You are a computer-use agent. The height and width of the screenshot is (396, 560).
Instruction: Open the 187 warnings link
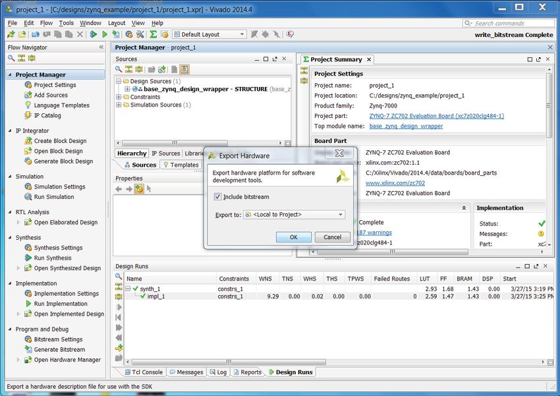(x=374, y=233)
